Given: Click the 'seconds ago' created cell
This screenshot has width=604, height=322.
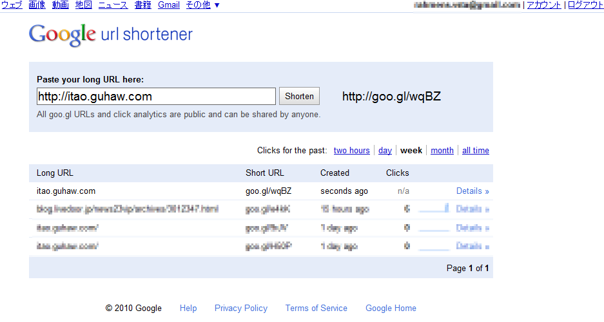Looking at the screenshot, I should [x=344, y=191].
